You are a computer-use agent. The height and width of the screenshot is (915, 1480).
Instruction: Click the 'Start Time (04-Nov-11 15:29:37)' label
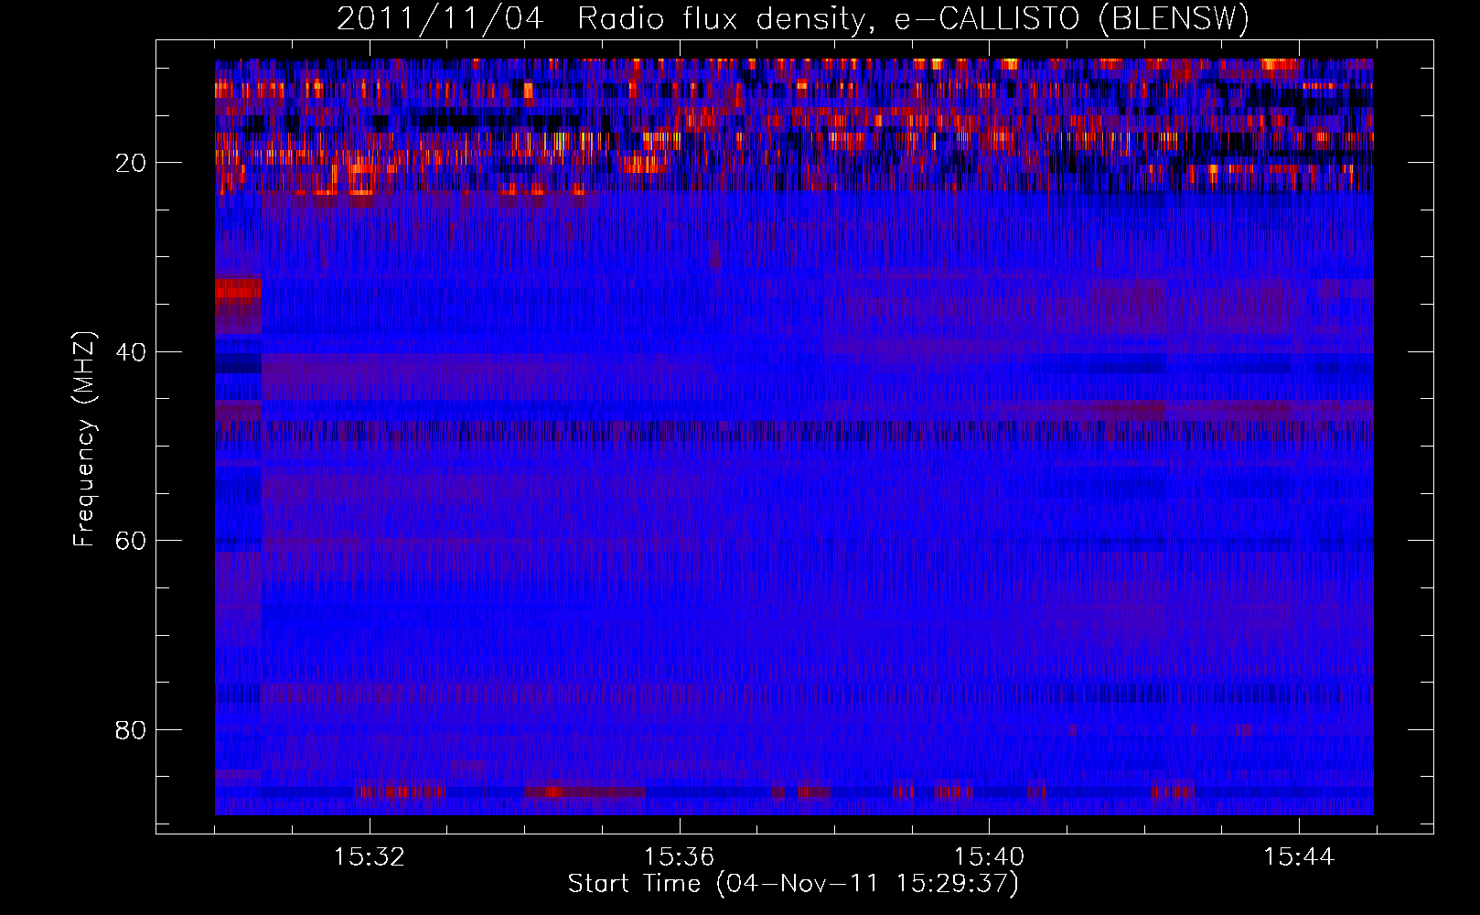[793, 884]
